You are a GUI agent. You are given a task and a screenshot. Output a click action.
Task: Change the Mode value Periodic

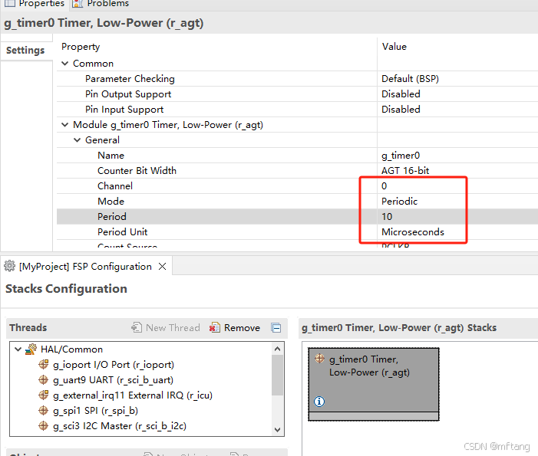399,201
